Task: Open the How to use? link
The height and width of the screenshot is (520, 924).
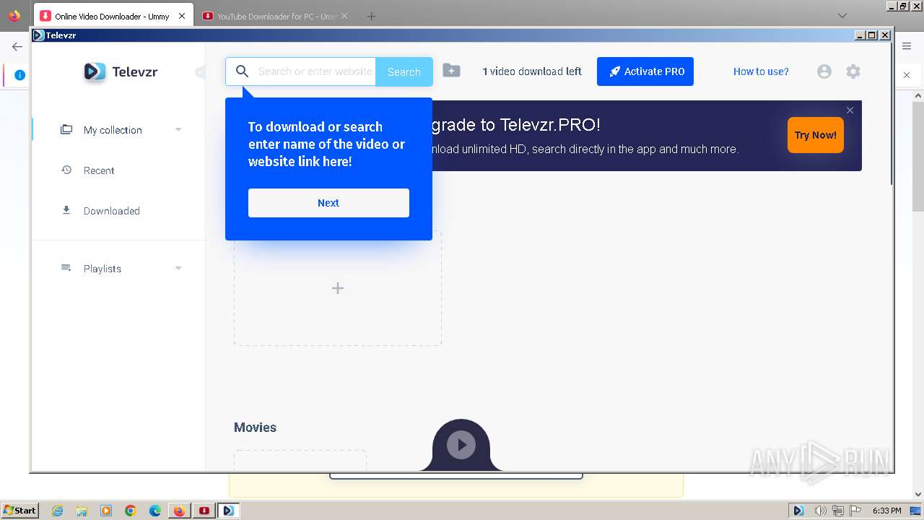Action: (761, 71)
